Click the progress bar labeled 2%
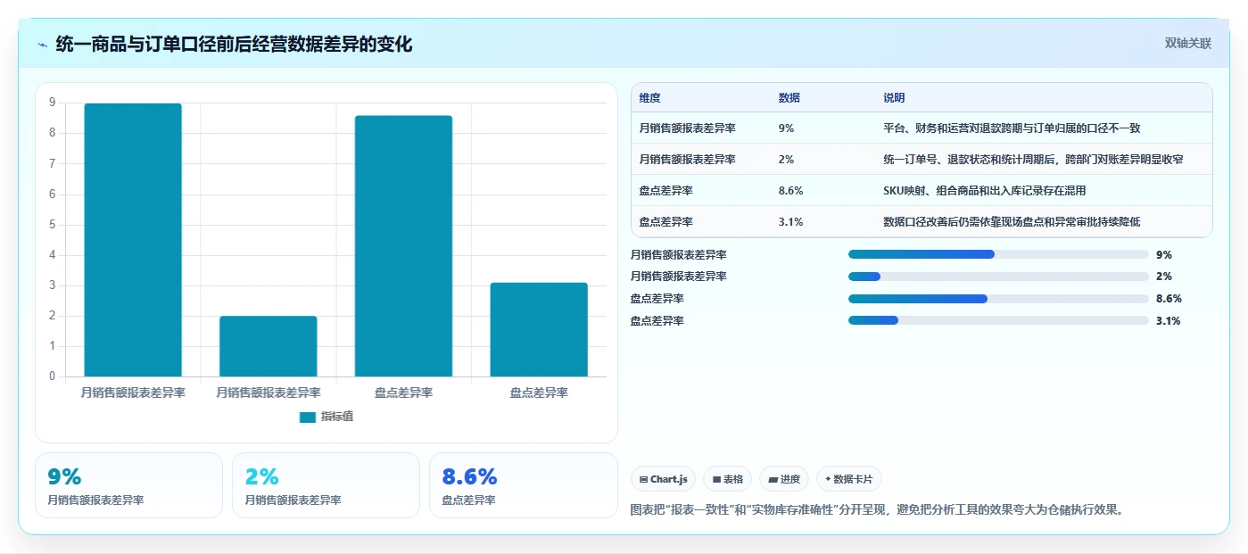Screen dimensions: 1248x554 tap(998, 277)
